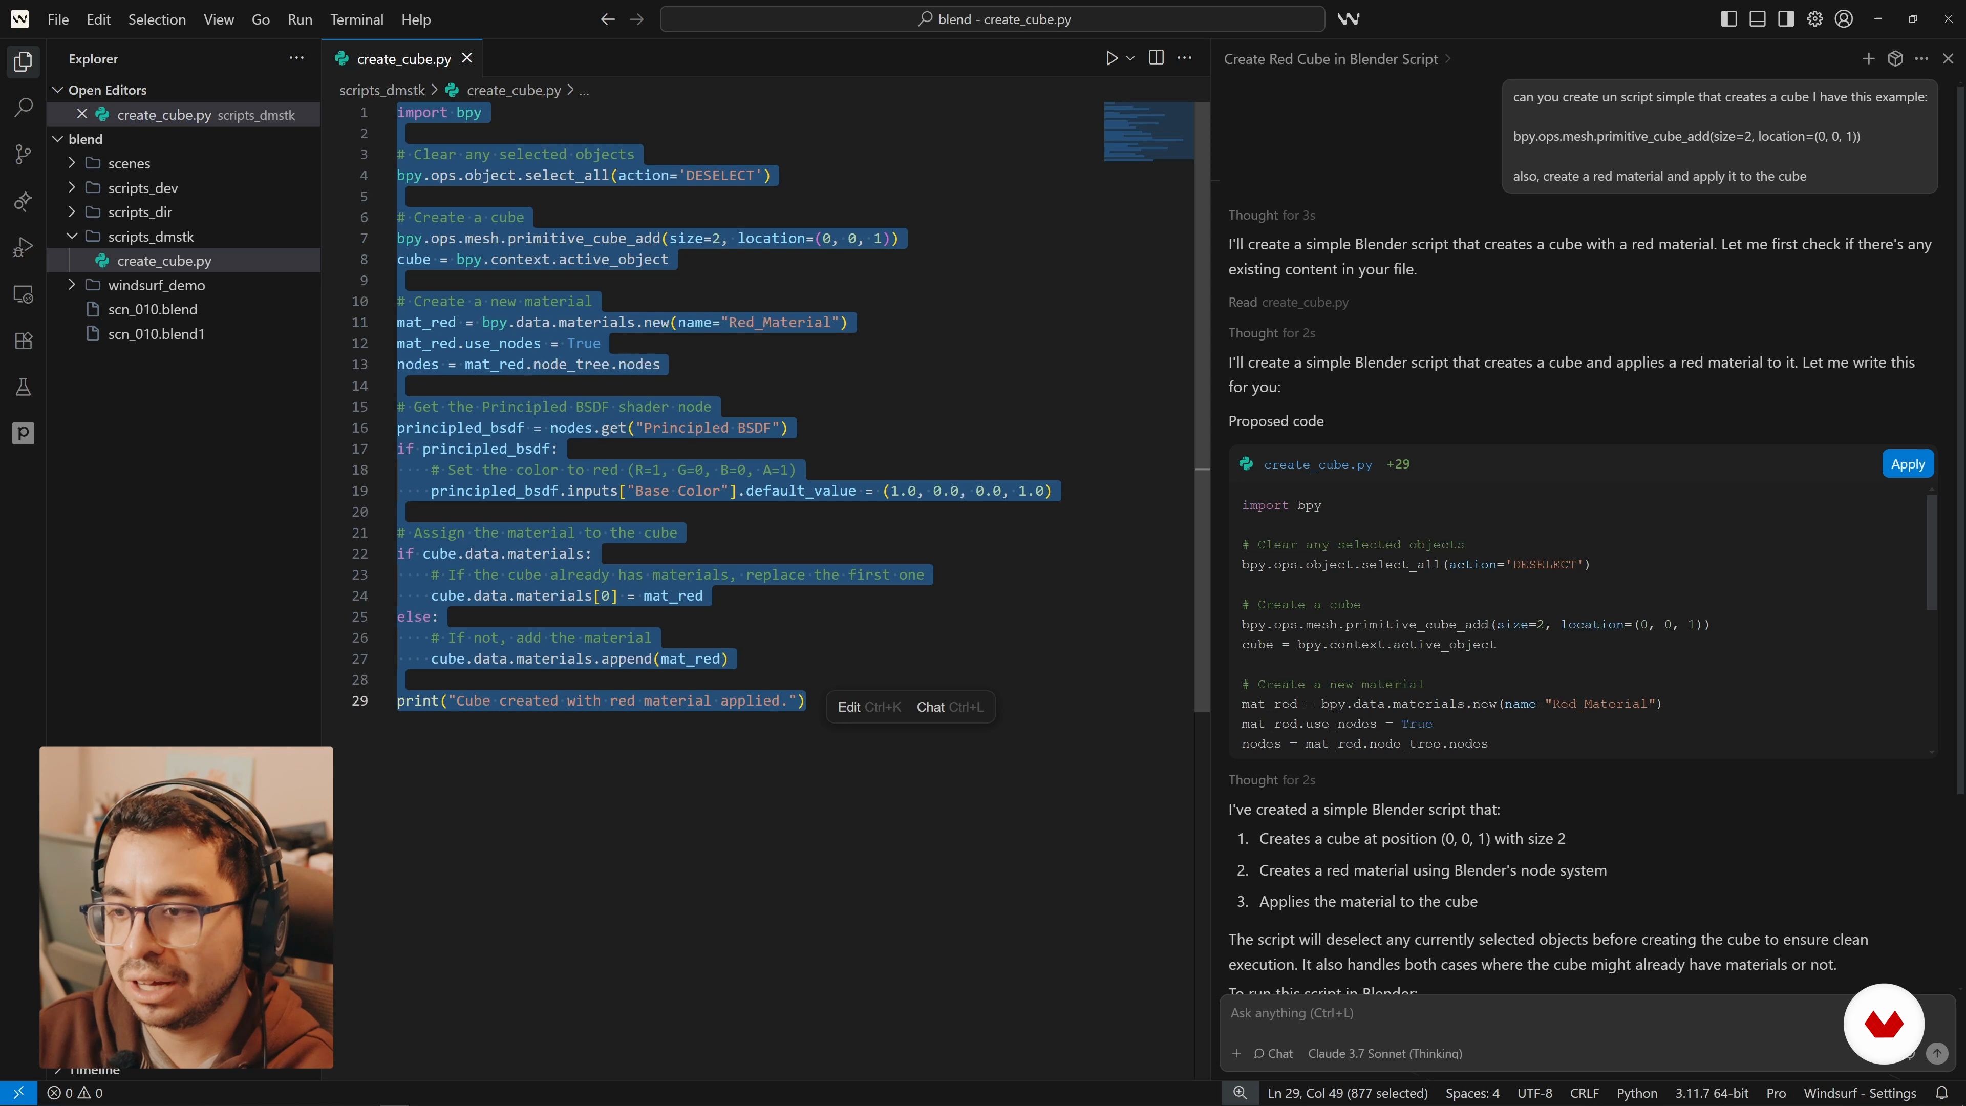Toggle the secondary side bar layout icon
The width and height of the screenshot is (1966, 1106).
click(x=1786, y=19)
